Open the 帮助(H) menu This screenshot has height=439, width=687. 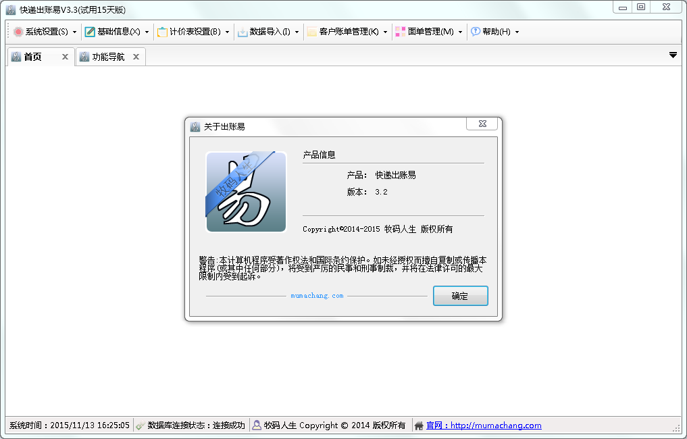coord(497,32)
